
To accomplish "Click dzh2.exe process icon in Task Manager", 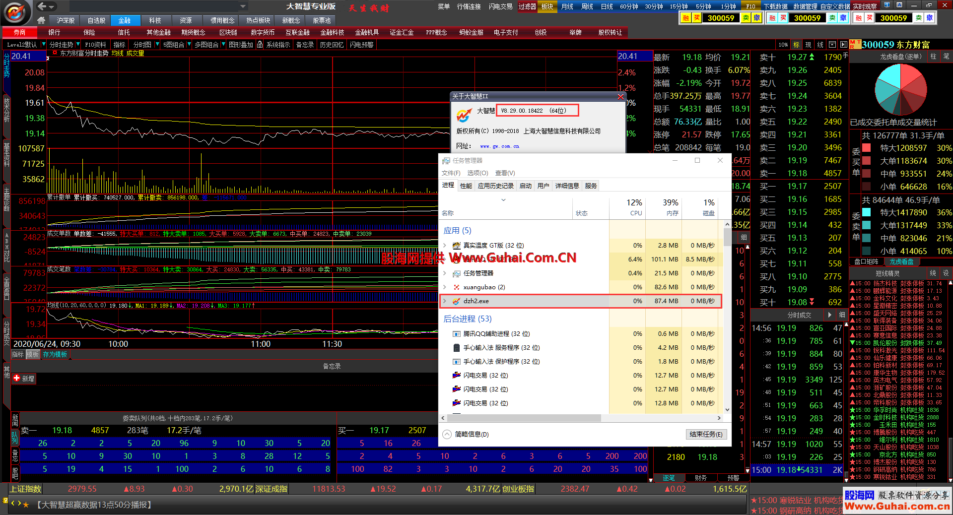I will (456, 301).
